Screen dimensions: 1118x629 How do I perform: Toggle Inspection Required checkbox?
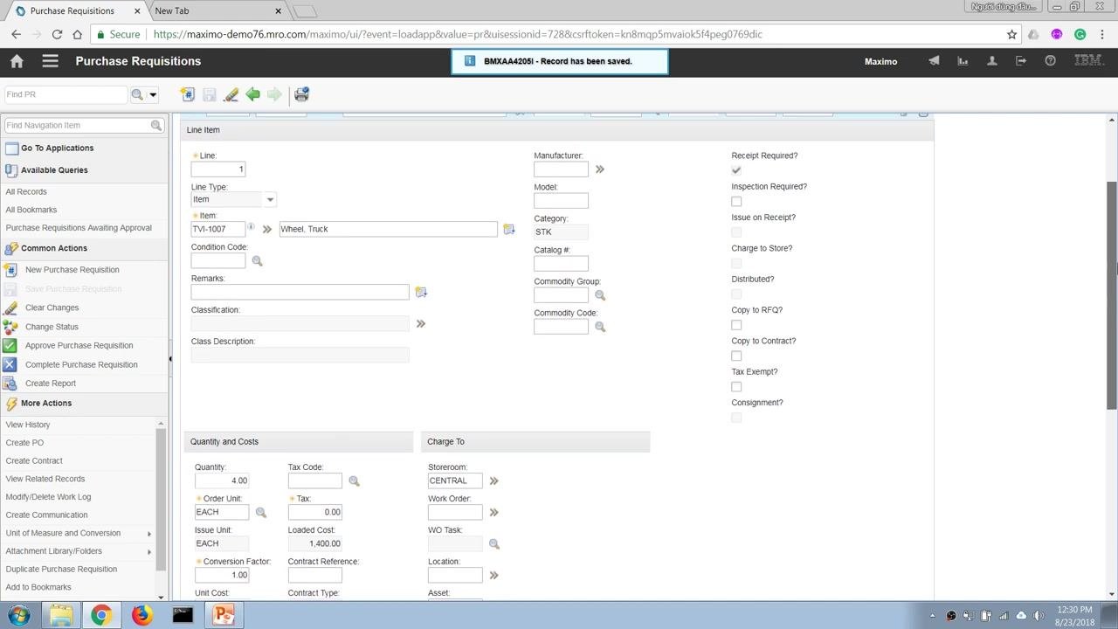coord(736,201)
